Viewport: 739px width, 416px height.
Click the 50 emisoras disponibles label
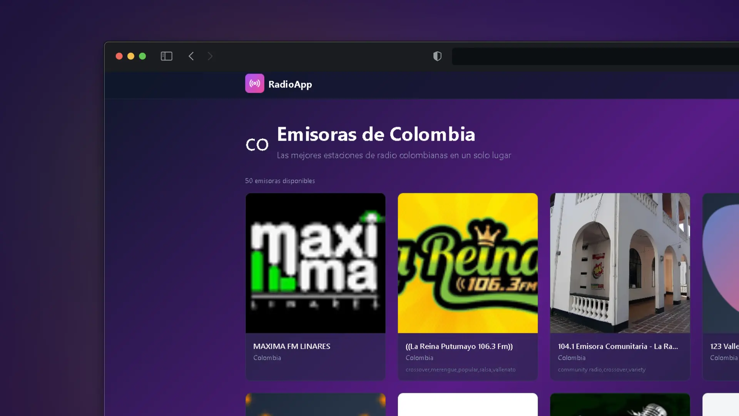[280, 181]
